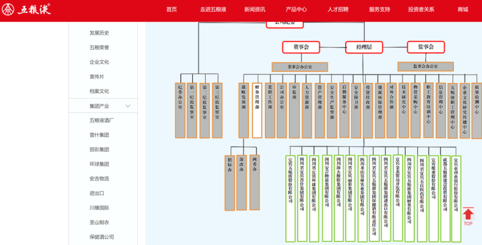Click 服务支持 in the header
Viewport: 482px width, 245px height.
[x=380, y=10]
